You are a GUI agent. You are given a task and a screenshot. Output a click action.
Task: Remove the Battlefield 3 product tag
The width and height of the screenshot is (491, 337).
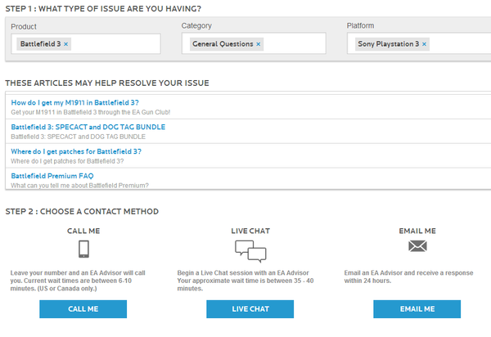point(65,44)
